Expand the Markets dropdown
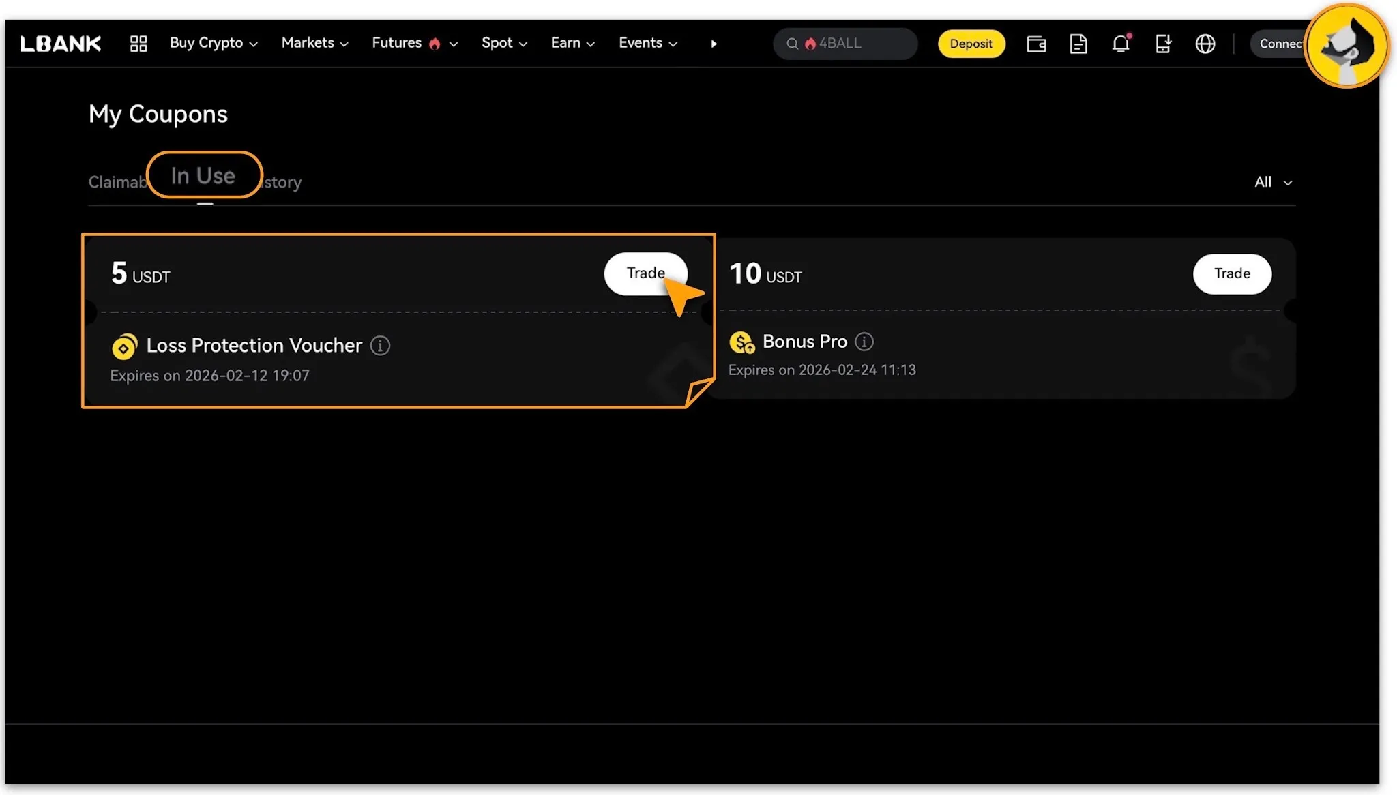 [315, 43]
